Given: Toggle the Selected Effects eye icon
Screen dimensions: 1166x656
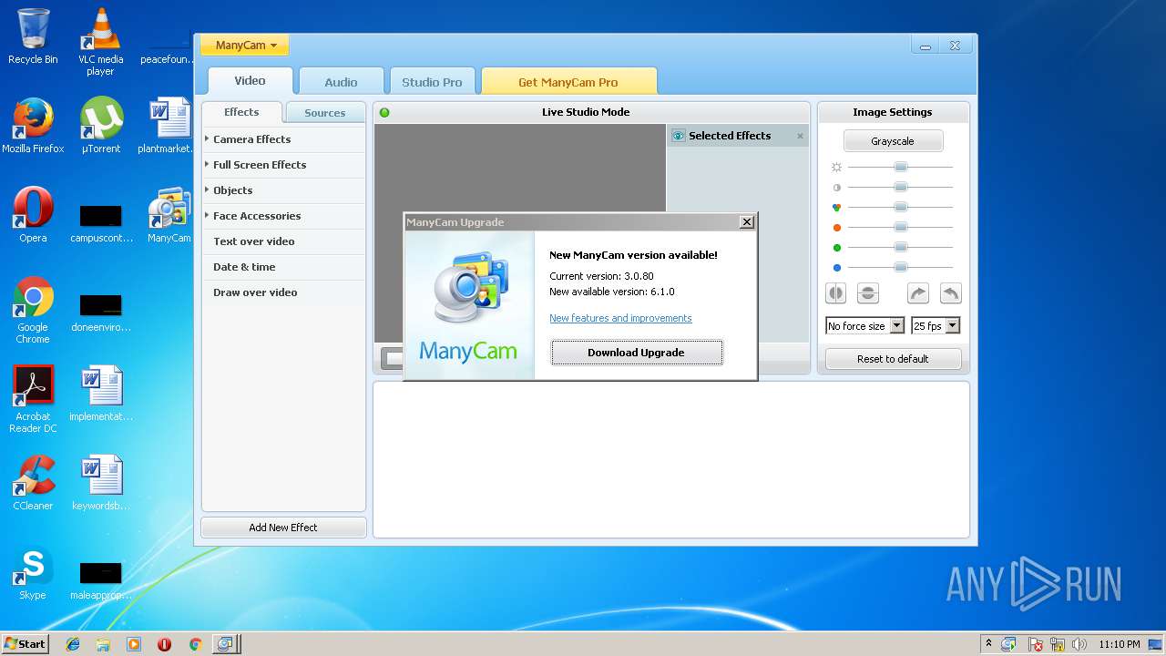Looking at the screenshot, I should click(678, 136).
